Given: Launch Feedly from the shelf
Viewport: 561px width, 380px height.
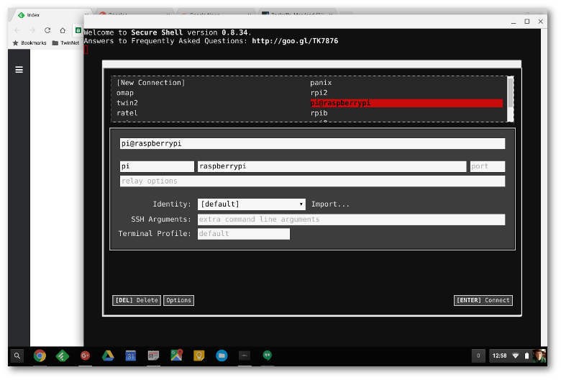Looking at the screenshot, I should 63,356.
